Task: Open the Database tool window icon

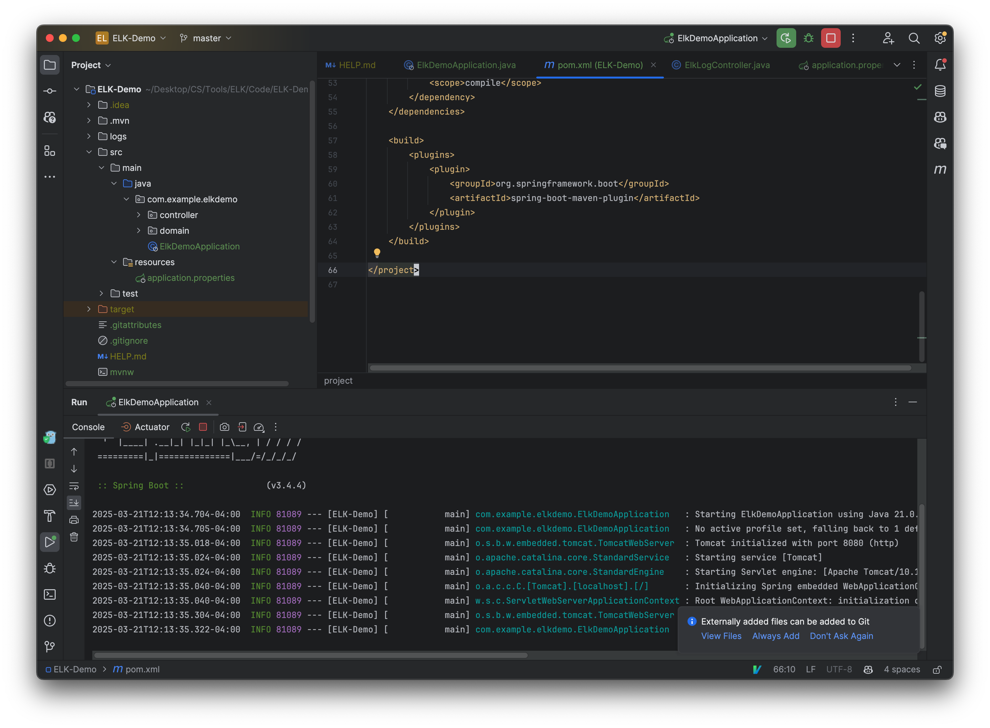Action: click(x=940, y=91)
